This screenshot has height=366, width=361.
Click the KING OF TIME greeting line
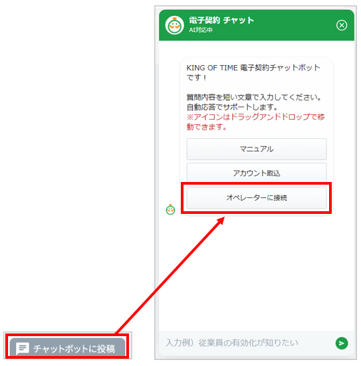click(x=253, y=68)
